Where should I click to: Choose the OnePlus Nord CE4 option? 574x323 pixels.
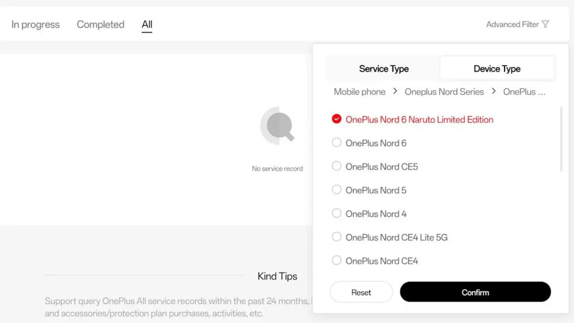click(337, 261)
